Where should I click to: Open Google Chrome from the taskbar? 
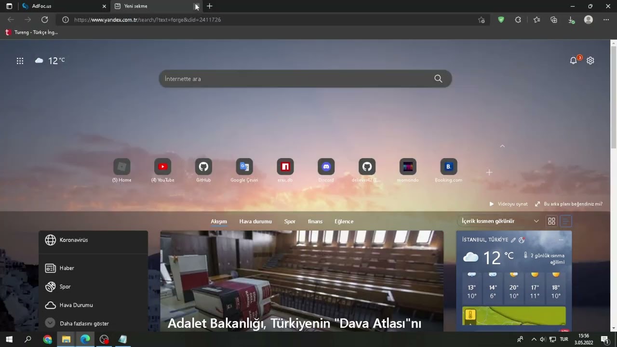[x=47, y=339]
